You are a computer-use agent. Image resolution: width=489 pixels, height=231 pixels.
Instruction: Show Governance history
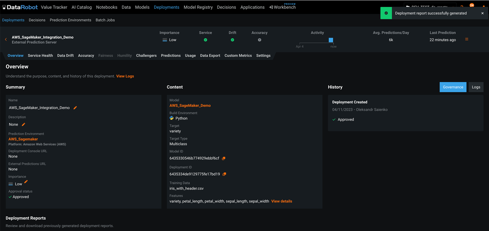click(x=453, y=87)
